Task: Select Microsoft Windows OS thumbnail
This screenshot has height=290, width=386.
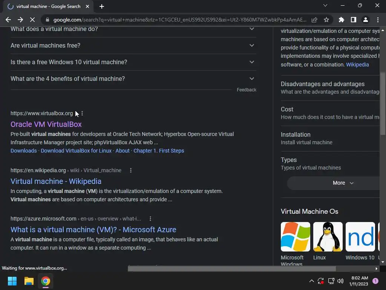Action: (x=296, y=237)
